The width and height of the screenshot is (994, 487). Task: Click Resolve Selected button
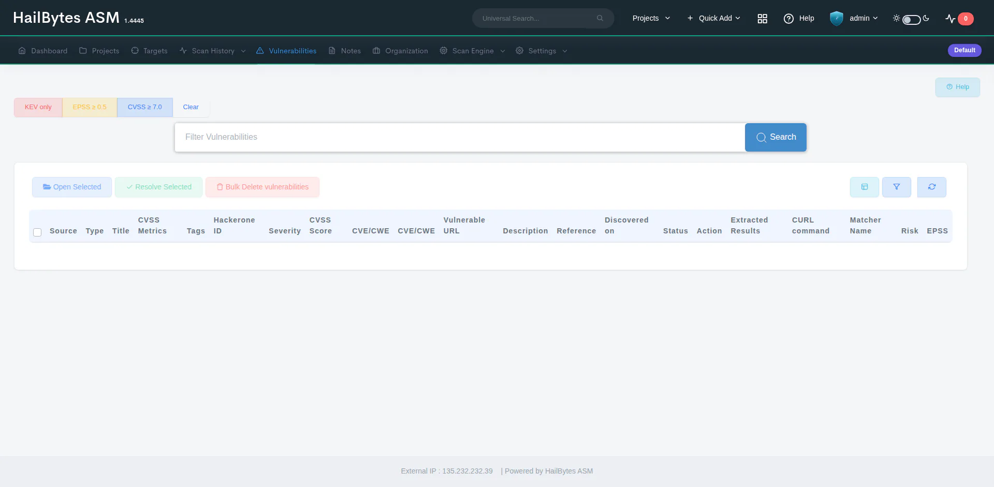159,187
